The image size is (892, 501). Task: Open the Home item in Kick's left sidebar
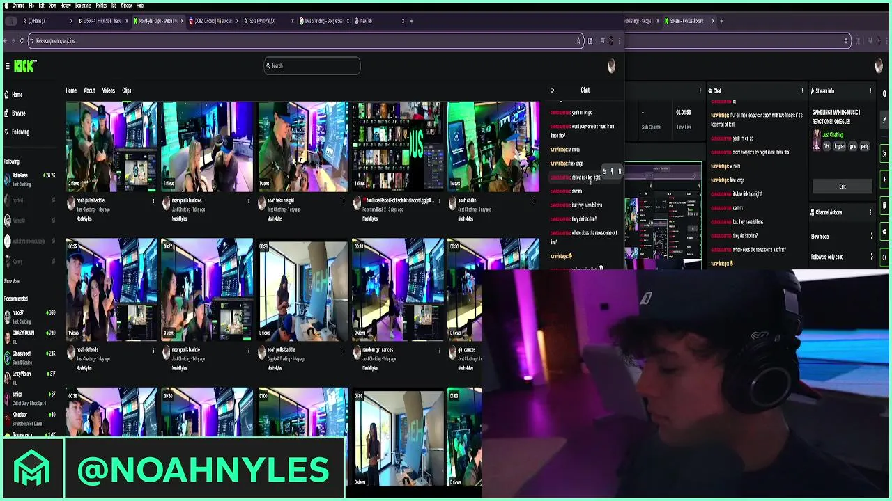[x=13, y=95]
